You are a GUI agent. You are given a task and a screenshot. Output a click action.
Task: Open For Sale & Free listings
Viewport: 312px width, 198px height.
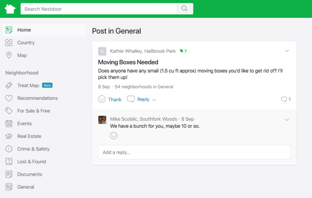pyautogui.click(x=33, y=111)
